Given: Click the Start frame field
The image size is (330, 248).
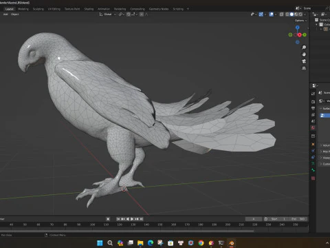Looking at the screenshot, I should tap(278, 219).
